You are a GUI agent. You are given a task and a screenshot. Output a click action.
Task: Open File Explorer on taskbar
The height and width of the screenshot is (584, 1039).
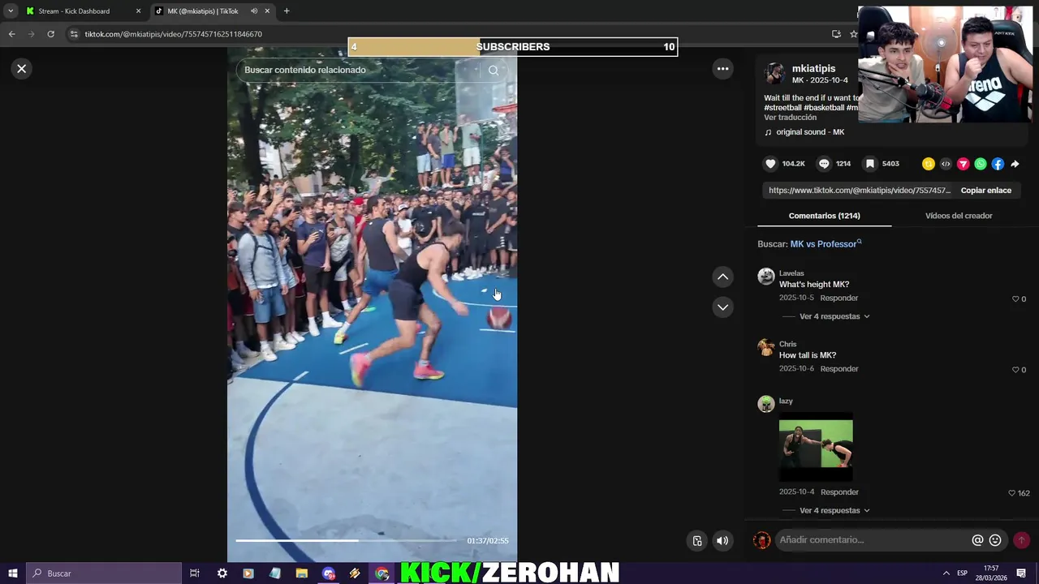[301, 573]
